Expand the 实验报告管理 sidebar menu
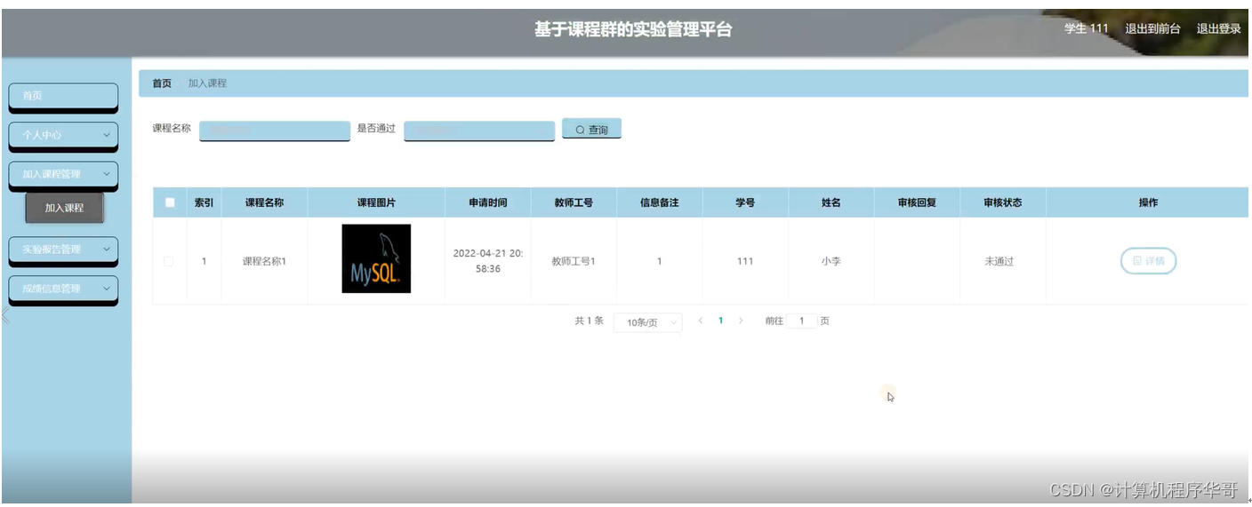1252x507 pixels. click(63, 250)
